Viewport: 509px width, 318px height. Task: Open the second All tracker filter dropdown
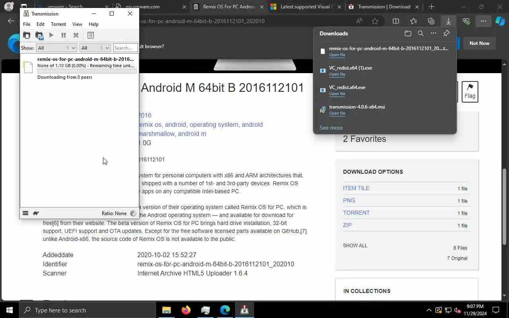[x=95, y=48]
